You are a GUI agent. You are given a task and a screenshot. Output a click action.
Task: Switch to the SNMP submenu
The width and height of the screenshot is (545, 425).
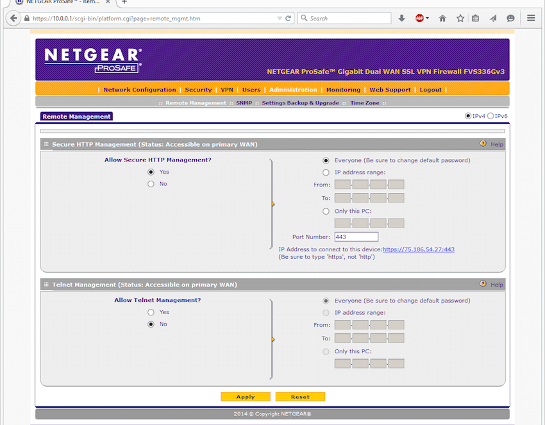click(x=244, y=103)
